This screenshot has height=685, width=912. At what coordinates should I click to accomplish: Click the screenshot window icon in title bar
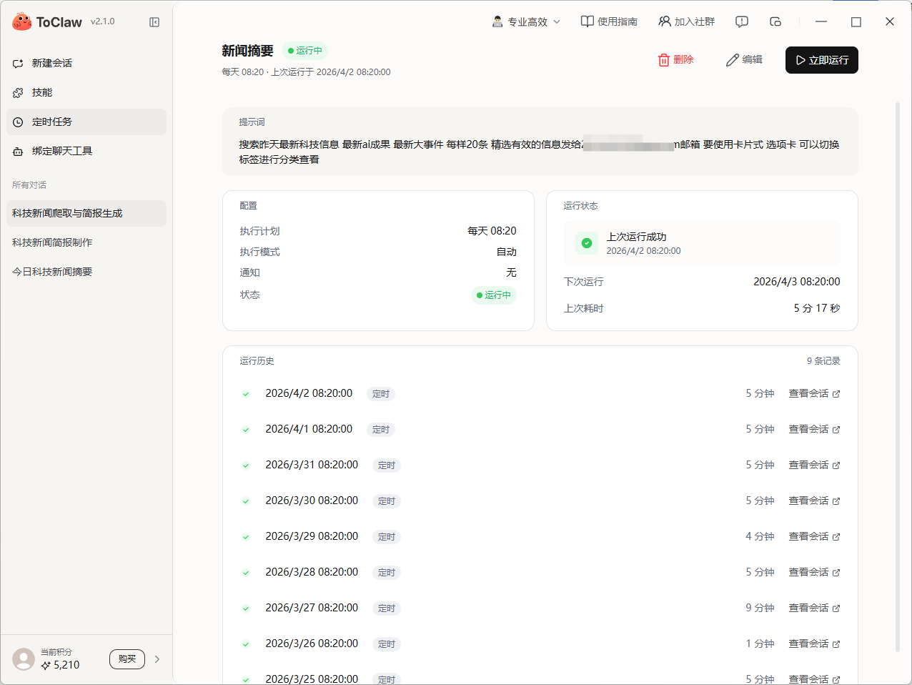tap(775, 21)
